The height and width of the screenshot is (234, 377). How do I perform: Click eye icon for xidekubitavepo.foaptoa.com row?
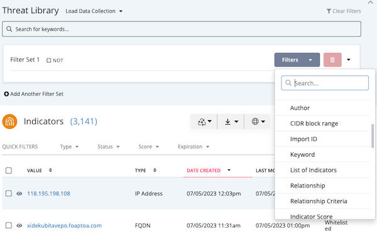[19, 226]
